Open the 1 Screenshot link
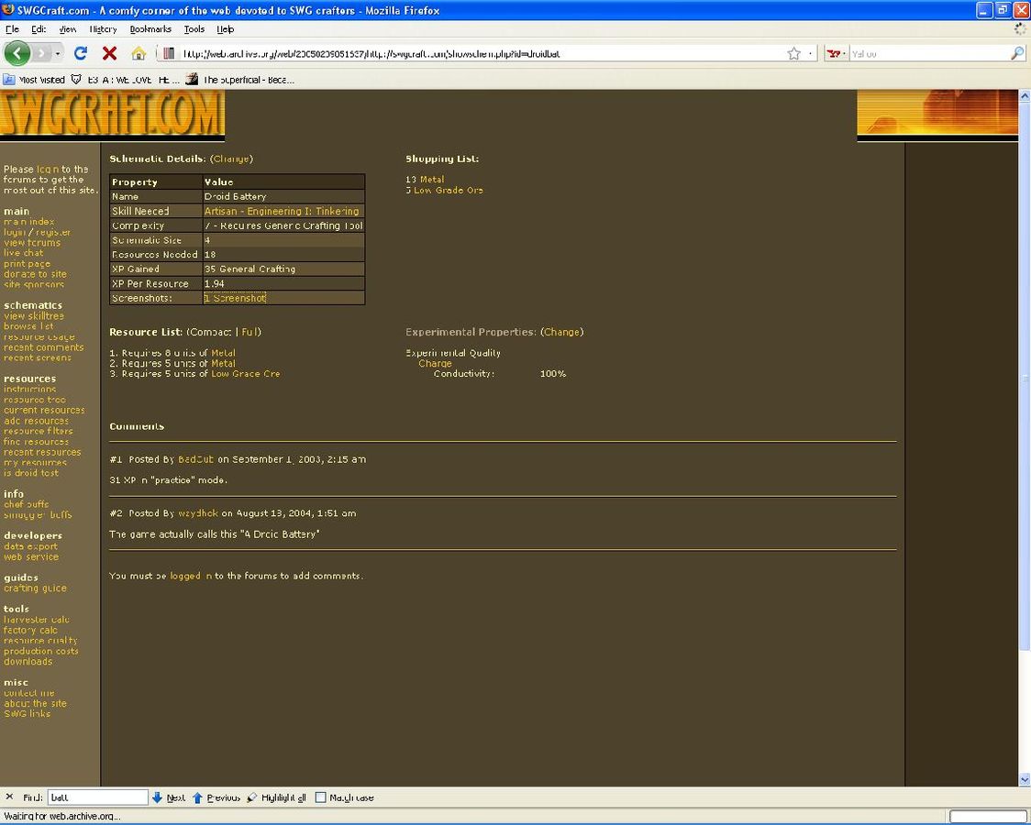This screenshot has height=825, width=1031. point(235,298)
